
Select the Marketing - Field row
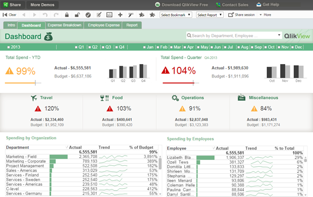[82, 157]
